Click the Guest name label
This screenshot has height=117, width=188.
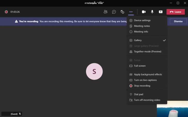(14, 114)
